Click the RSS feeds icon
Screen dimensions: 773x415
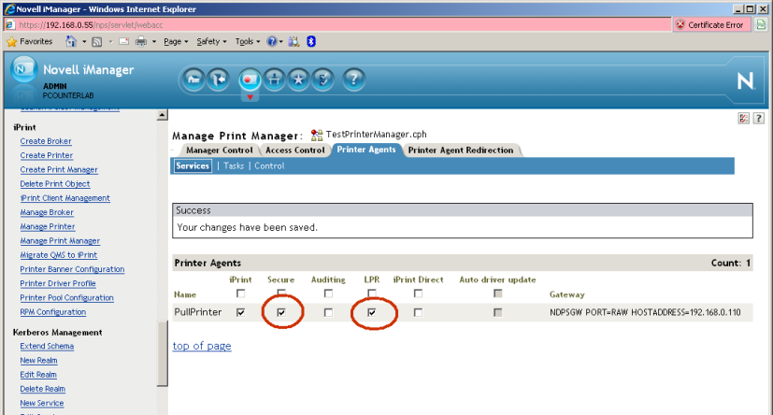tap(96, 42)
